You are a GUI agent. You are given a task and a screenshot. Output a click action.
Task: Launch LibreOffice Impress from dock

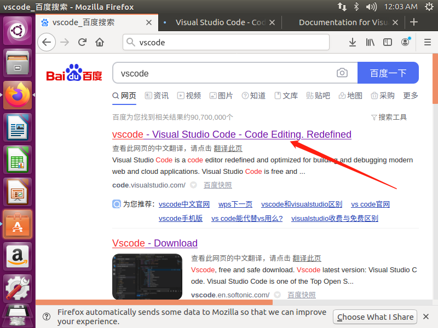[18, 192]
